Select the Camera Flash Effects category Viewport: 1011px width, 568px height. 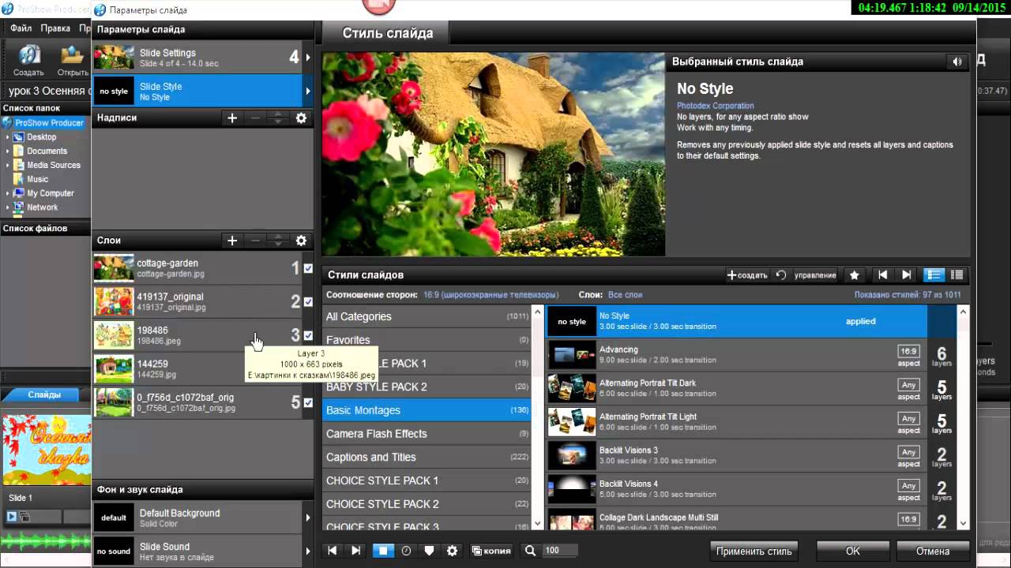[376, 434]
